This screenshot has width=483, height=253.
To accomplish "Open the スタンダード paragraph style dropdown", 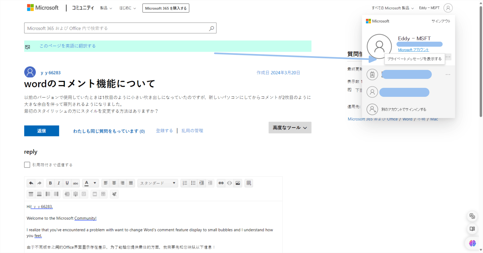I will click(x=158, y=183).
